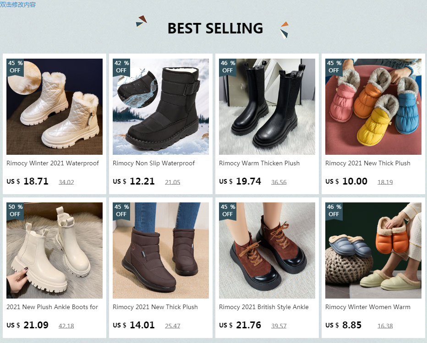The image size is (427, 343).
Task: Select the black Chelsea plush boots thumbnail
Action: pos(267,107)
